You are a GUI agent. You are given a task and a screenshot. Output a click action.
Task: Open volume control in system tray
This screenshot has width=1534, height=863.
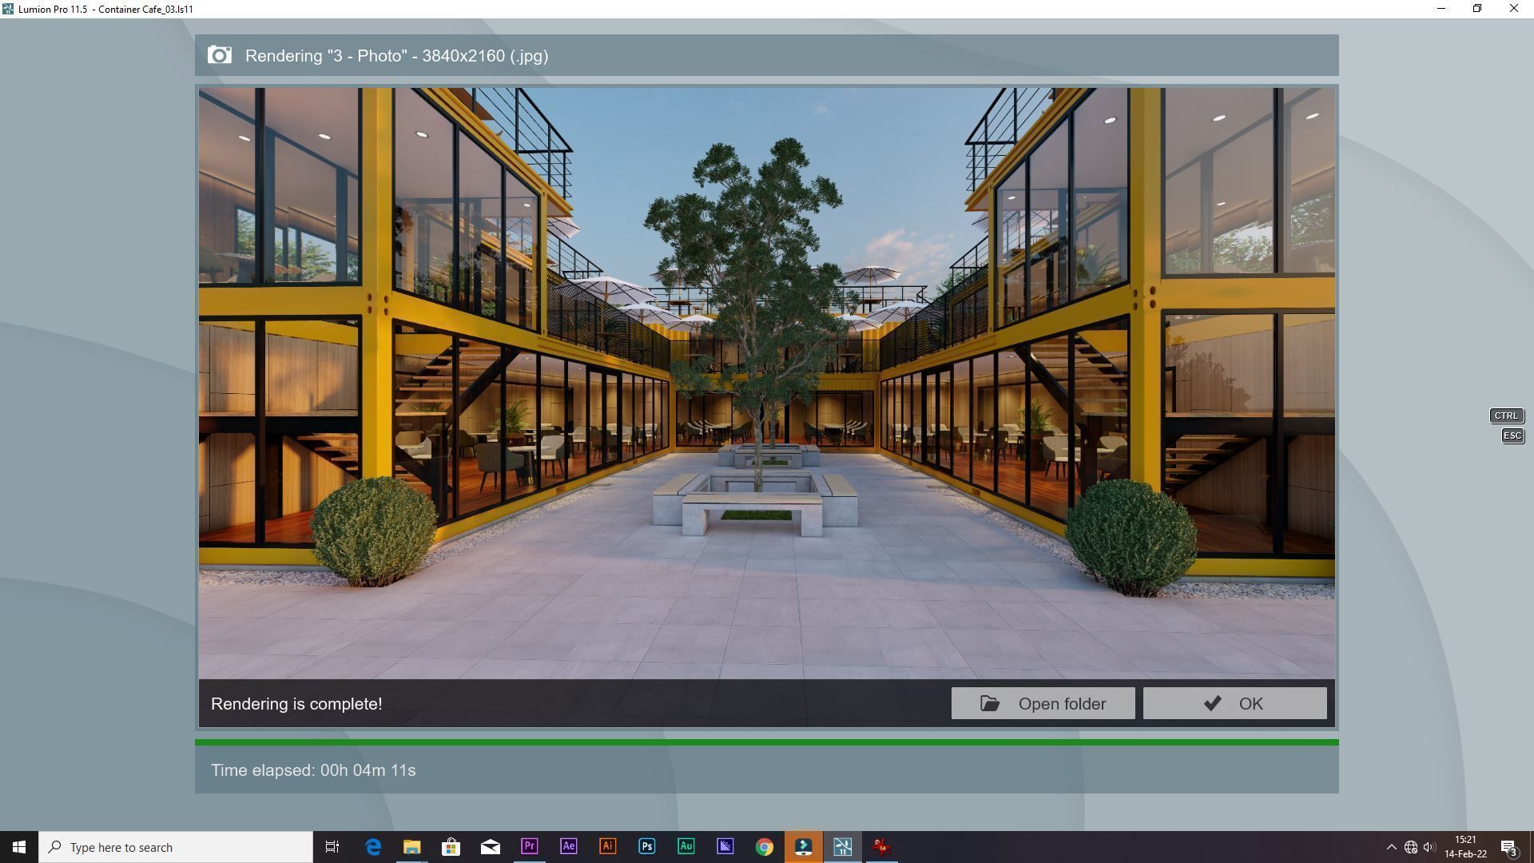tap(1429, 847)
